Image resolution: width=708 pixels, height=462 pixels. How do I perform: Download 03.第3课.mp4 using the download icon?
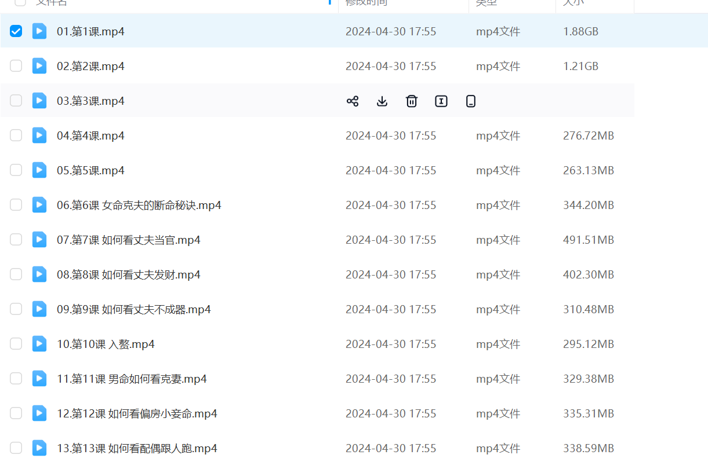382,101
